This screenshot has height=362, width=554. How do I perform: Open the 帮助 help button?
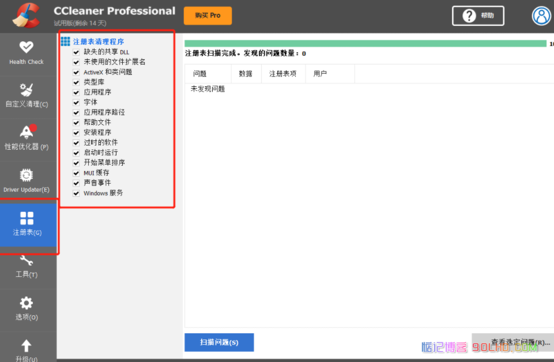point(478,16)
